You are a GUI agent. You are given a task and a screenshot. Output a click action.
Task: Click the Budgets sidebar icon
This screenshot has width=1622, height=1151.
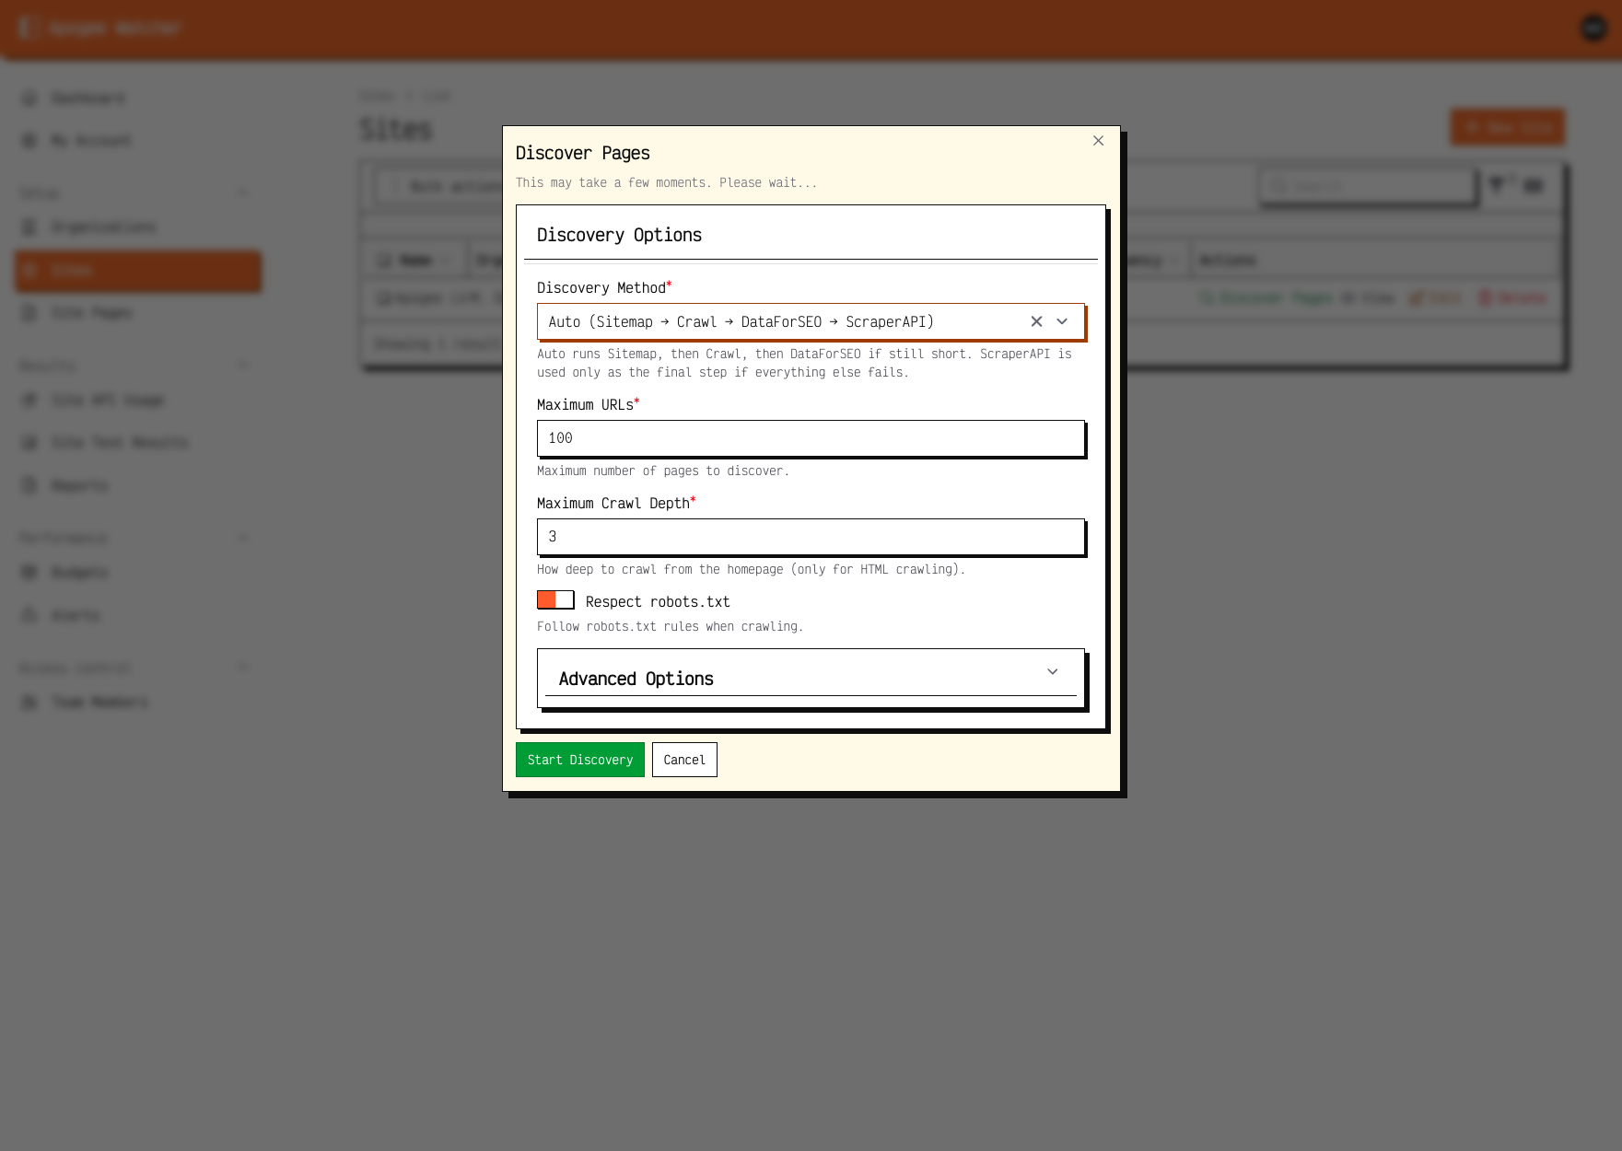29,572
